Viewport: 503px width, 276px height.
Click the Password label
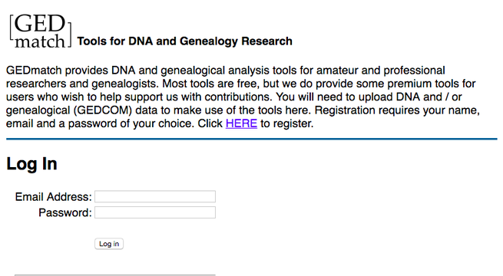click(x=65, y=213)
